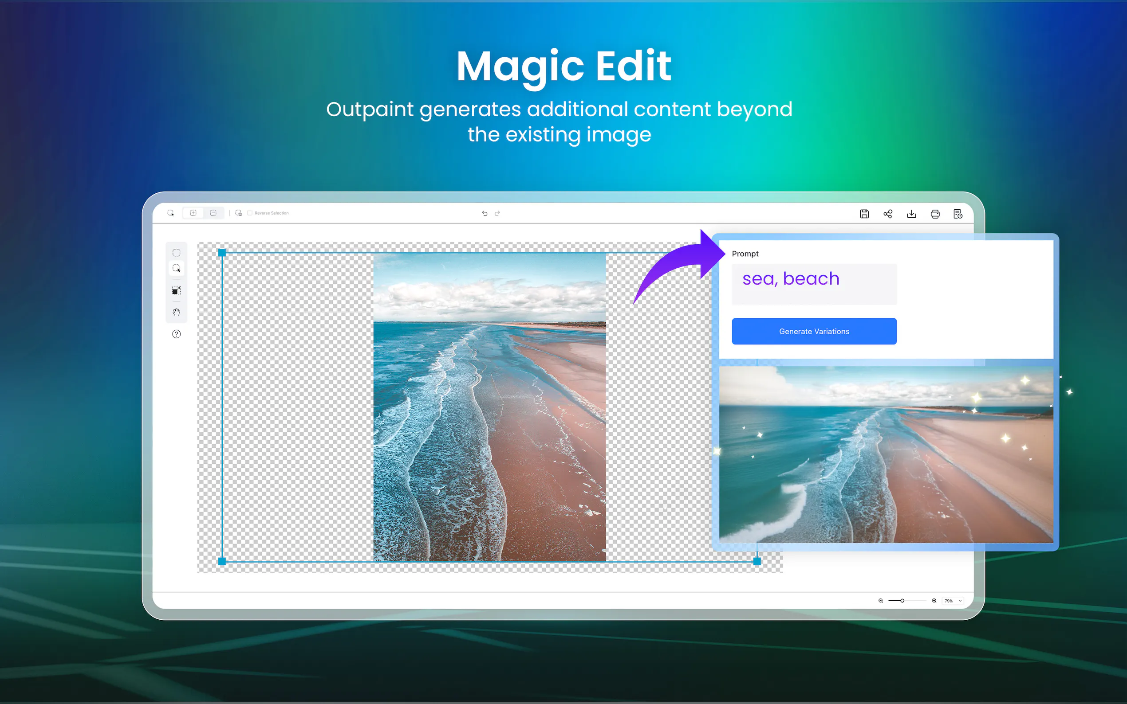
Task: Switch to subtract-from-selection mode
Action: click(x=213, y=213)
